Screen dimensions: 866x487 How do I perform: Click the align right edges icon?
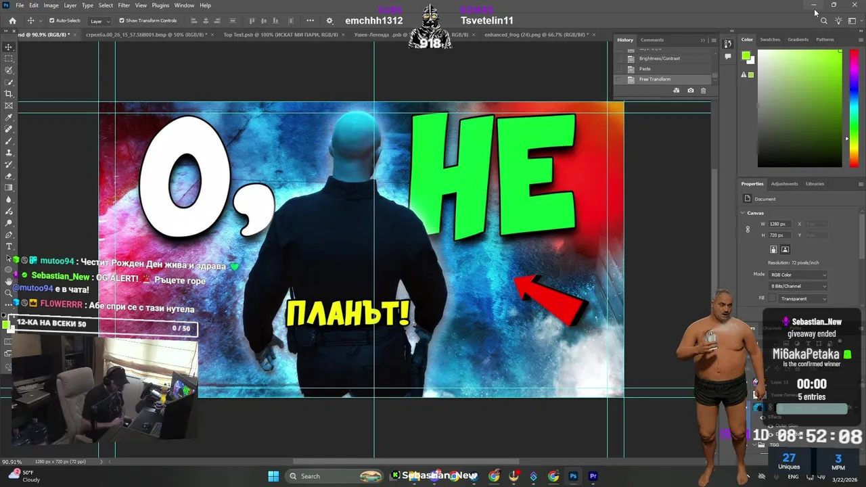pos(216,21)
